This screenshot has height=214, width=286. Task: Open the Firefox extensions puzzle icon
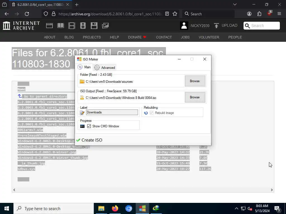point(259,14)
